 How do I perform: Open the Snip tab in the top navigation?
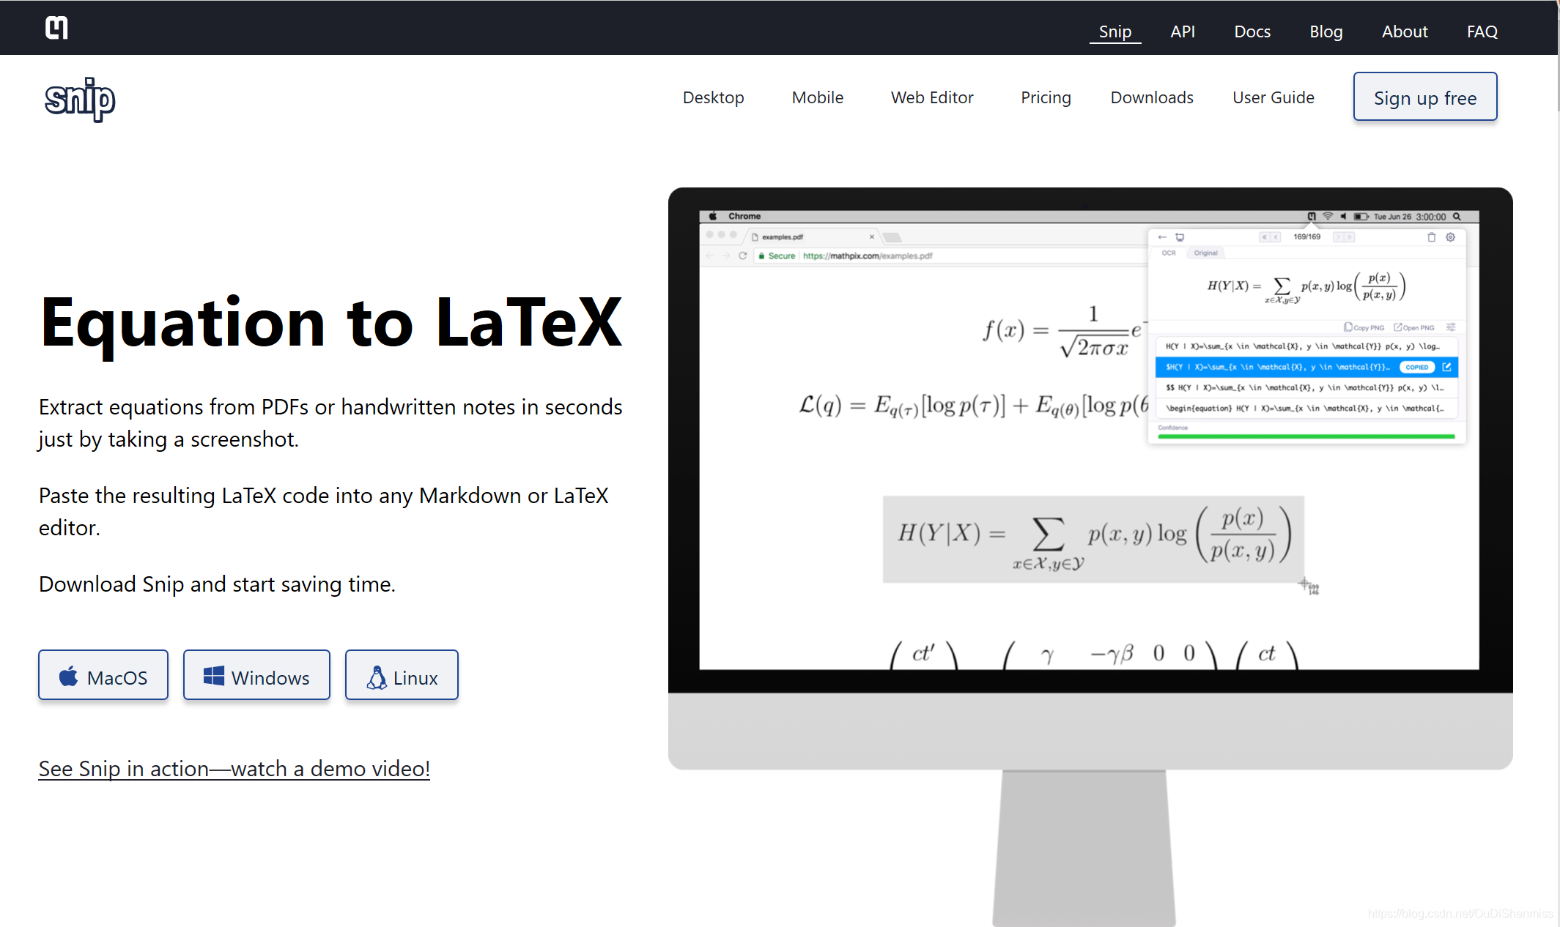1114,31
